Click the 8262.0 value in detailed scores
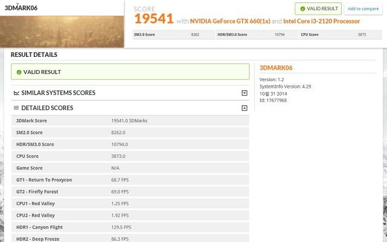 (119, 132)
